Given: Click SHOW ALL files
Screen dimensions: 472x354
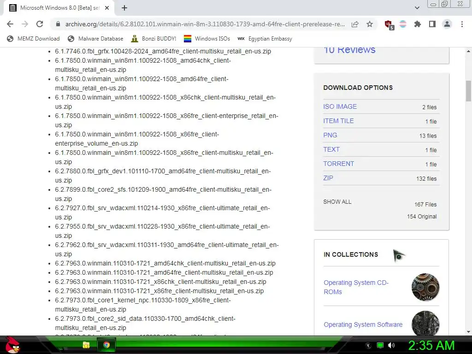Looking at the screenshot, I should pos(337,202).
